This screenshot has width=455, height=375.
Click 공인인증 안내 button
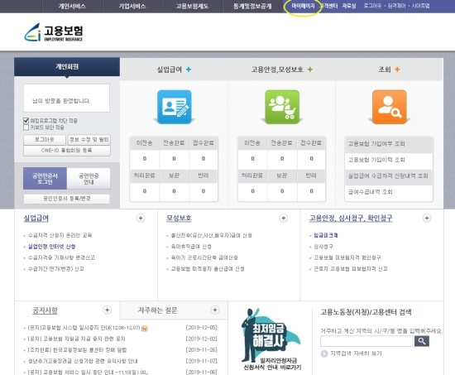coord(89,179)
